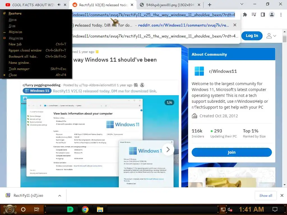The height and width of the screenshot is (215, 287).
Task: Open the Rectify11 V2(.5) released today crosspost title
Action: click(105, 91)
